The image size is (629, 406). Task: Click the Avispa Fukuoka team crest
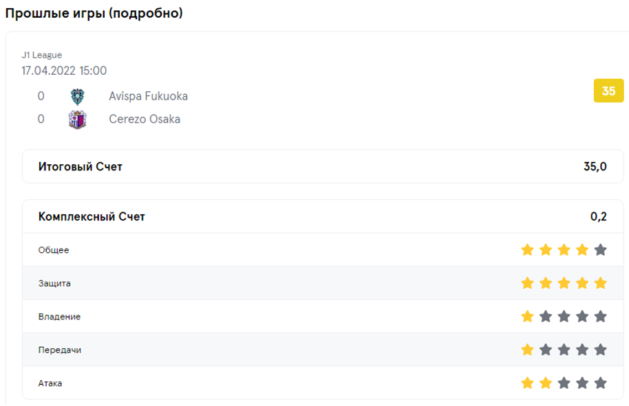point(77,96)
